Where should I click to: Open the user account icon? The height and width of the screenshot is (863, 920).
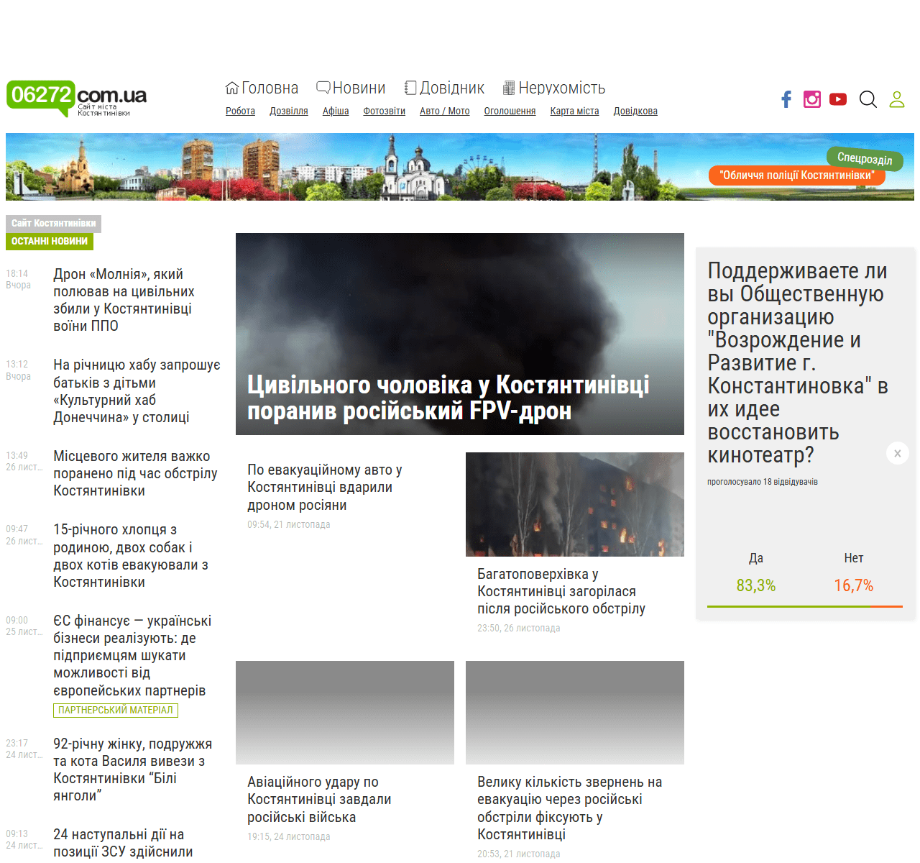click(897, 99)
